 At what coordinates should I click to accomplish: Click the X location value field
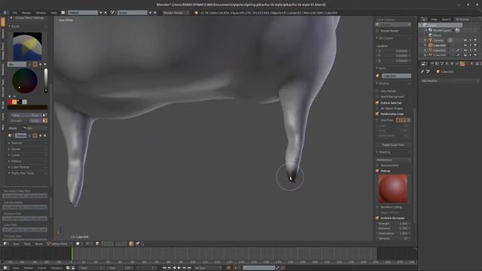[393, 51]
